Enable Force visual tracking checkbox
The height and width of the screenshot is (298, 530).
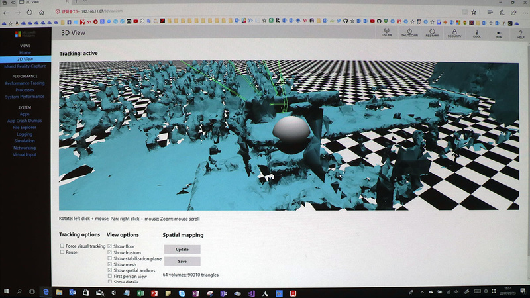click(62, 246)
